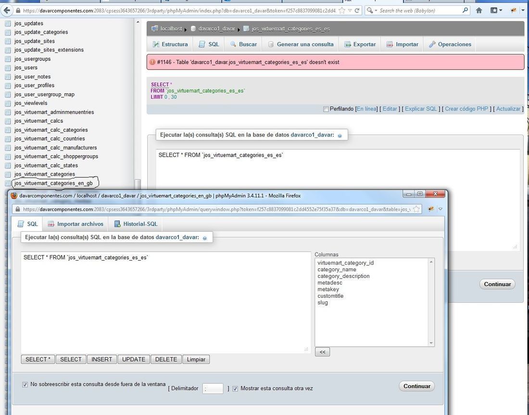Click the Explicar SQL link
Screen dimensions: 529x415
tap(421, 109)
